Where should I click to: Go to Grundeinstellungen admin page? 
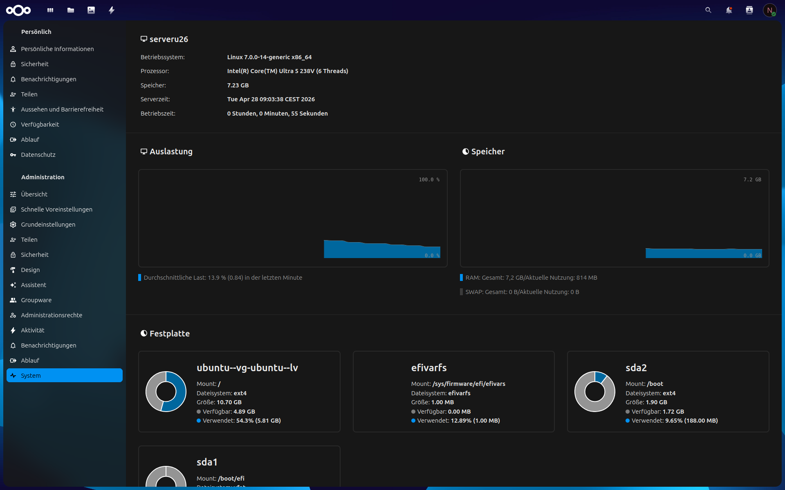(x=48, y=225)
